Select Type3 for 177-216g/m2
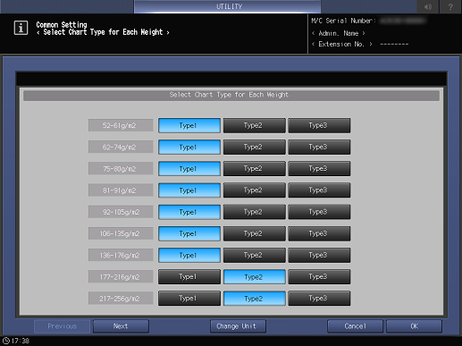Screen dimensions: 462x346 319,277
